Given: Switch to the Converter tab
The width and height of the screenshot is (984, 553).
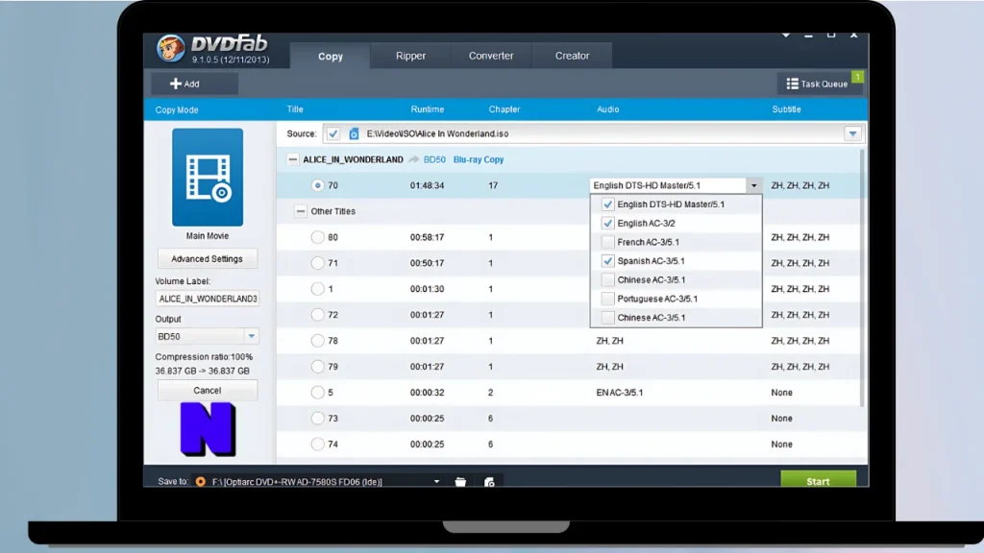Looking at the screenshot, I should tap(491, 56).
